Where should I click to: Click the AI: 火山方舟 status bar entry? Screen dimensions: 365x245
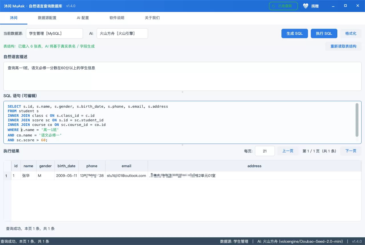click(300, 241)
